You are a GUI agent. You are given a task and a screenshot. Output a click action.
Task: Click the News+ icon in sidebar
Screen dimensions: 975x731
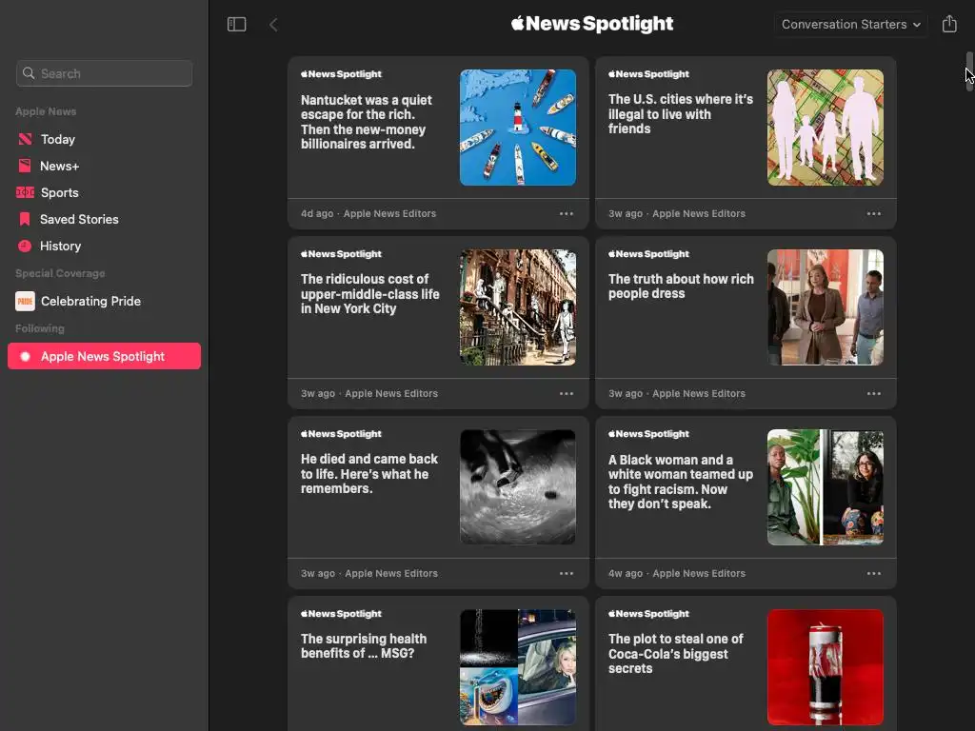pos(25,166)
